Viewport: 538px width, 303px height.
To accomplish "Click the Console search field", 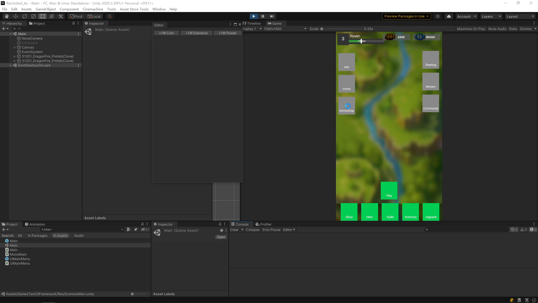I will point(467,229).
